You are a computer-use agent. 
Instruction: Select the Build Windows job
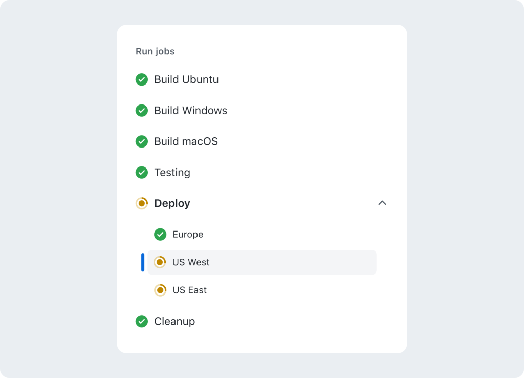point(190,111)
